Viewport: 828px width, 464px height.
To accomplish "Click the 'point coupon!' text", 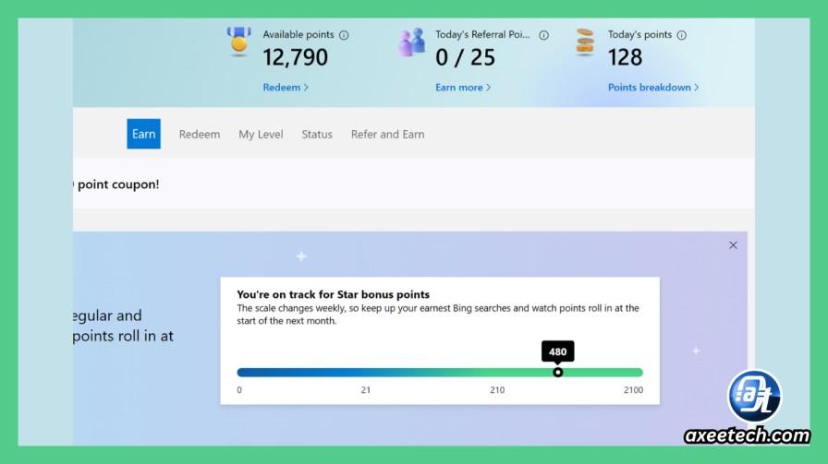I will [118, 184].
